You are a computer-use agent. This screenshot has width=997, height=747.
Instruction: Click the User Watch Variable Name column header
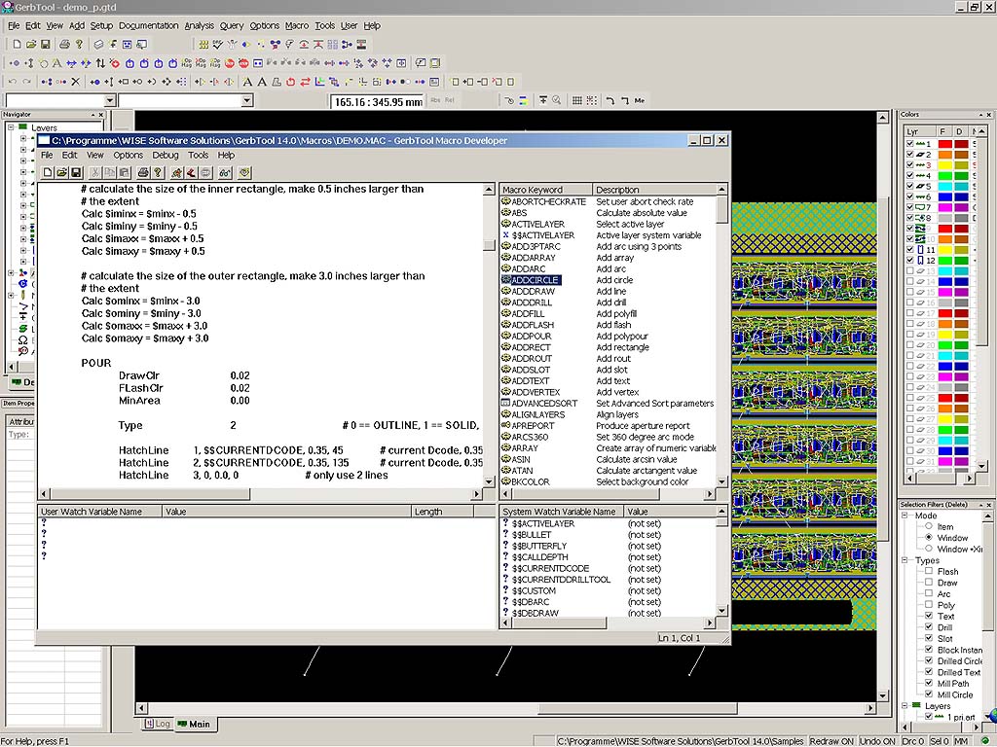pos(100,512)
